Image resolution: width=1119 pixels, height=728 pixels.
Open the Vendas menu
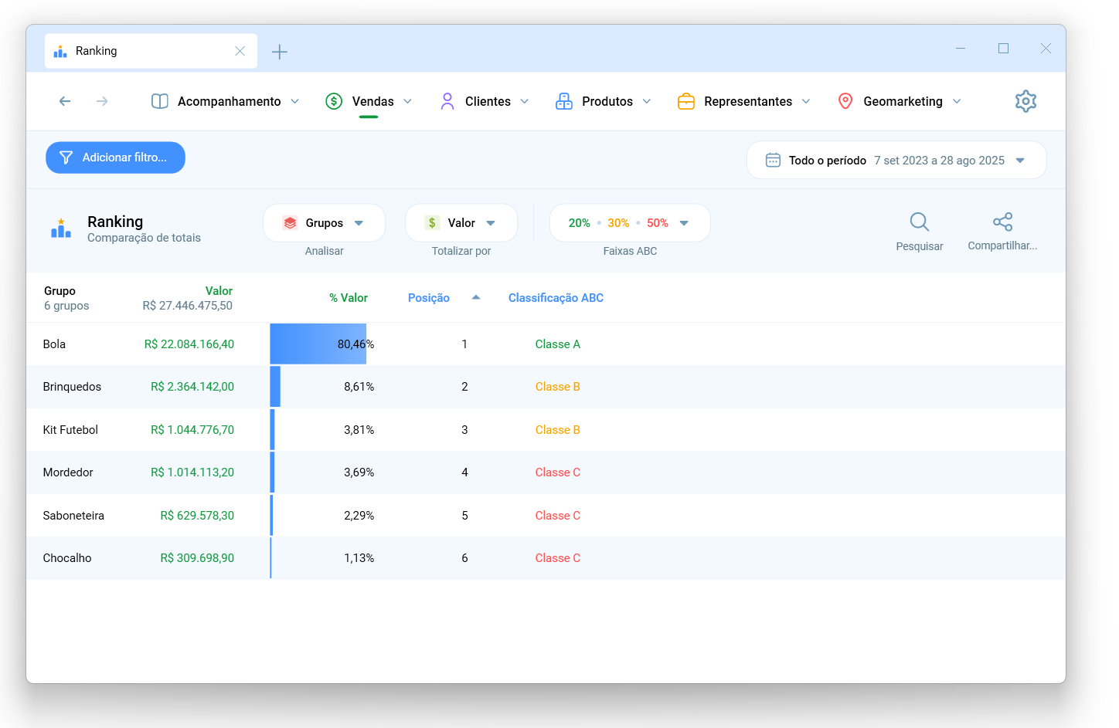369,101
